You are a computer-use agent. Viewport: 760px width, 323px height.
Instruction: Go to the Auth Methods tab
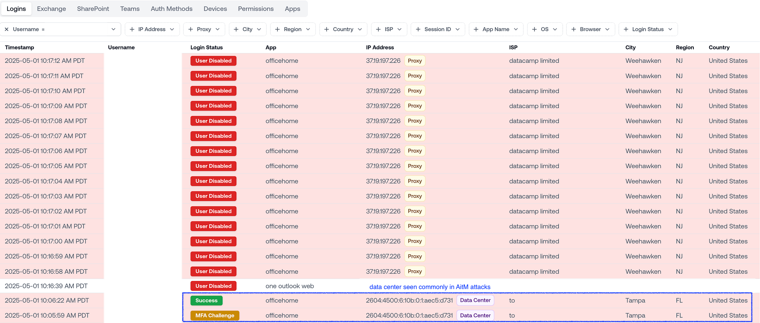pyautogui.click(x=172, y=9)
